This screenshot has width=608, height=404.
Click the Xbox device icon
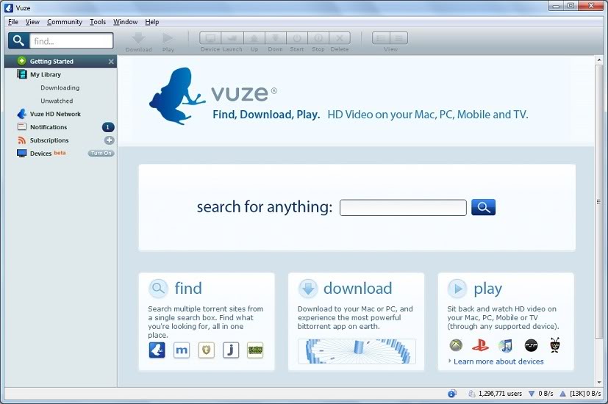(456, 345)
